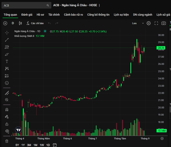Click the TradingView logo on chart
171x147 pixels.
pos(18,130)
